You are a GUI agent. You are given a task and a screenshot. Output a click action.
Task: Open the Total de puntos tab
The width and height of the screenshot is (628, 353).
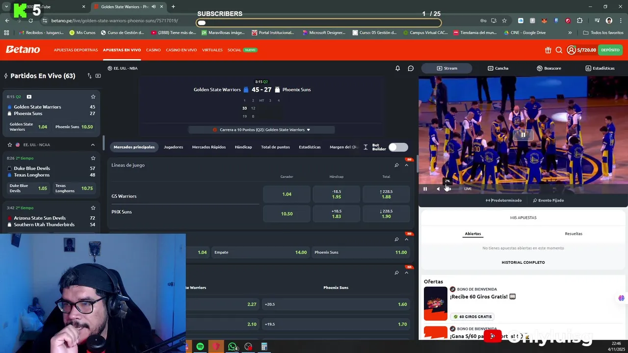tap(275, 147)
